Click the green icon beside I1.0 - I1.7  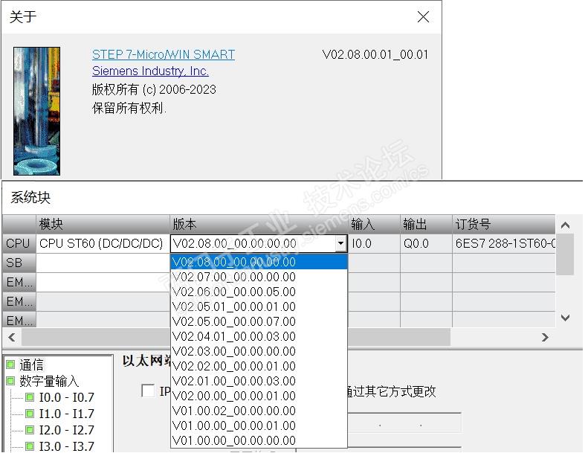coord(30,414)
